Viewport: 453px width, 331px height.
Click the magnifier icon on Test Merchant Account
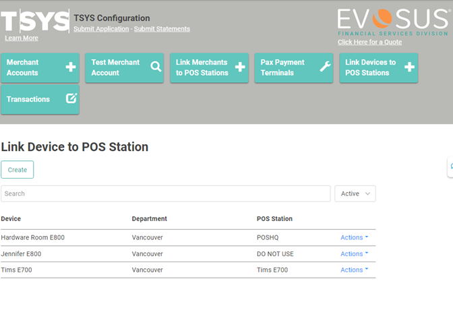click(156, 67)
